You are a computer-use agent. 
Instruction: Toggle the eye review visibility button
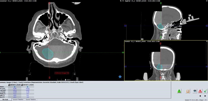195,91
